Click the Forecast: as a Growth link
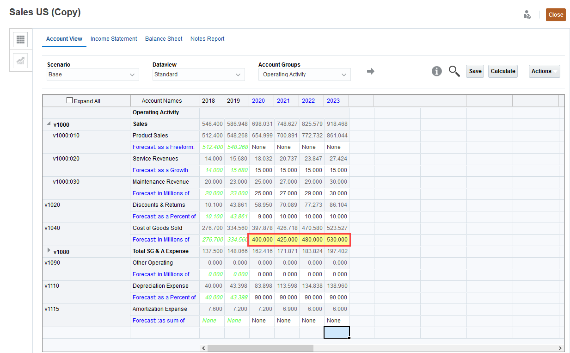The height and width of the screenshot is (353, 570). coord(160,170)
